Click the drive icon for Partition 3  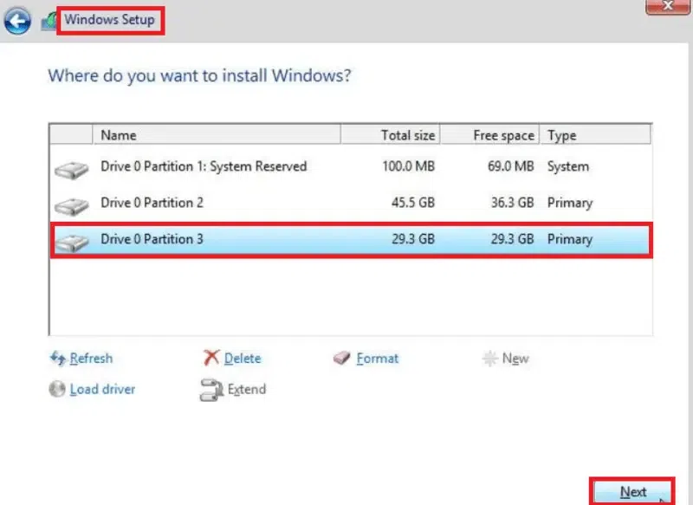(x=72, y=243)
